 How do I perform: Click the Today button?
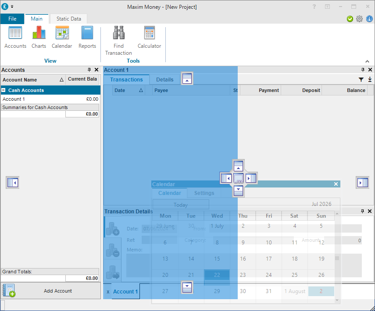[x=181, y=205]
